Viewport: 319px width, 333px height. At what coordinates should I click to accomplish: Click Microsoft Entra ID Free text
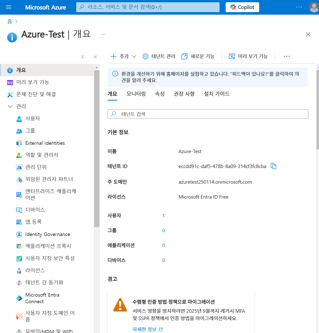[203, 197]
